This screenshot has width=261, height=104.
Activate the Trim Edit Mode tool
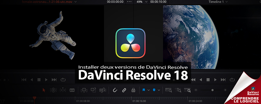click(53, 90)
